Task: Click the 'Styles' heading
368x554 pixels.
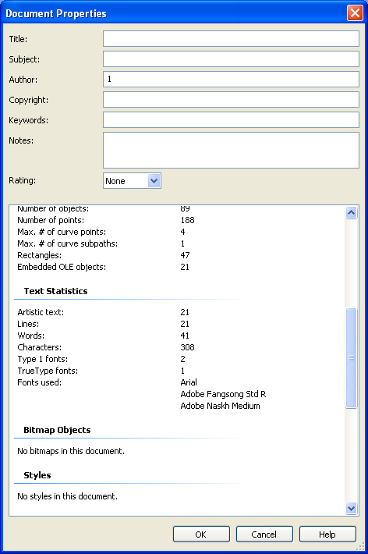Action: click(x=37, y=475)
